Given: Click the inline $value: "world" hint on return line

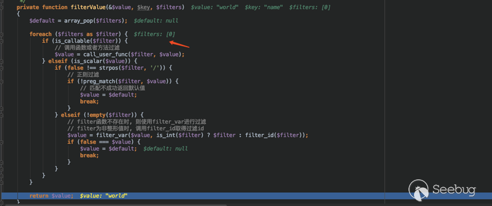Looking at the screenshot, I should tap(104, 196).
